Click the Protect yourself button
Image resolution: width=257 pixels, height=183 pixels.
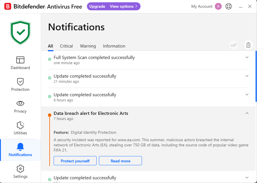click(x=75, y=161)
